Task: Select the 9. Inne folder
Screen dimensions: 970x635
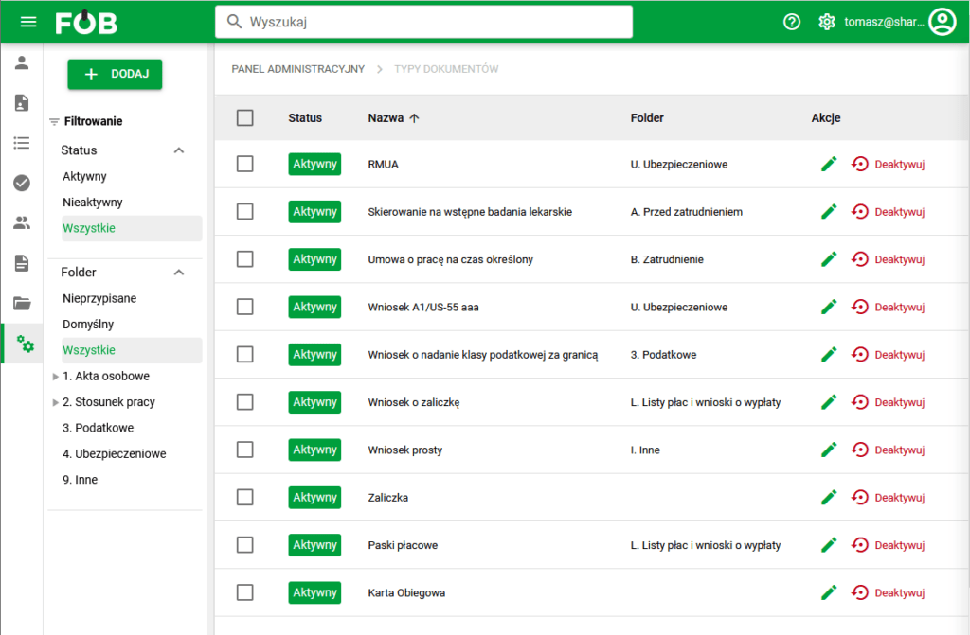Action: [x=80, y=480]
